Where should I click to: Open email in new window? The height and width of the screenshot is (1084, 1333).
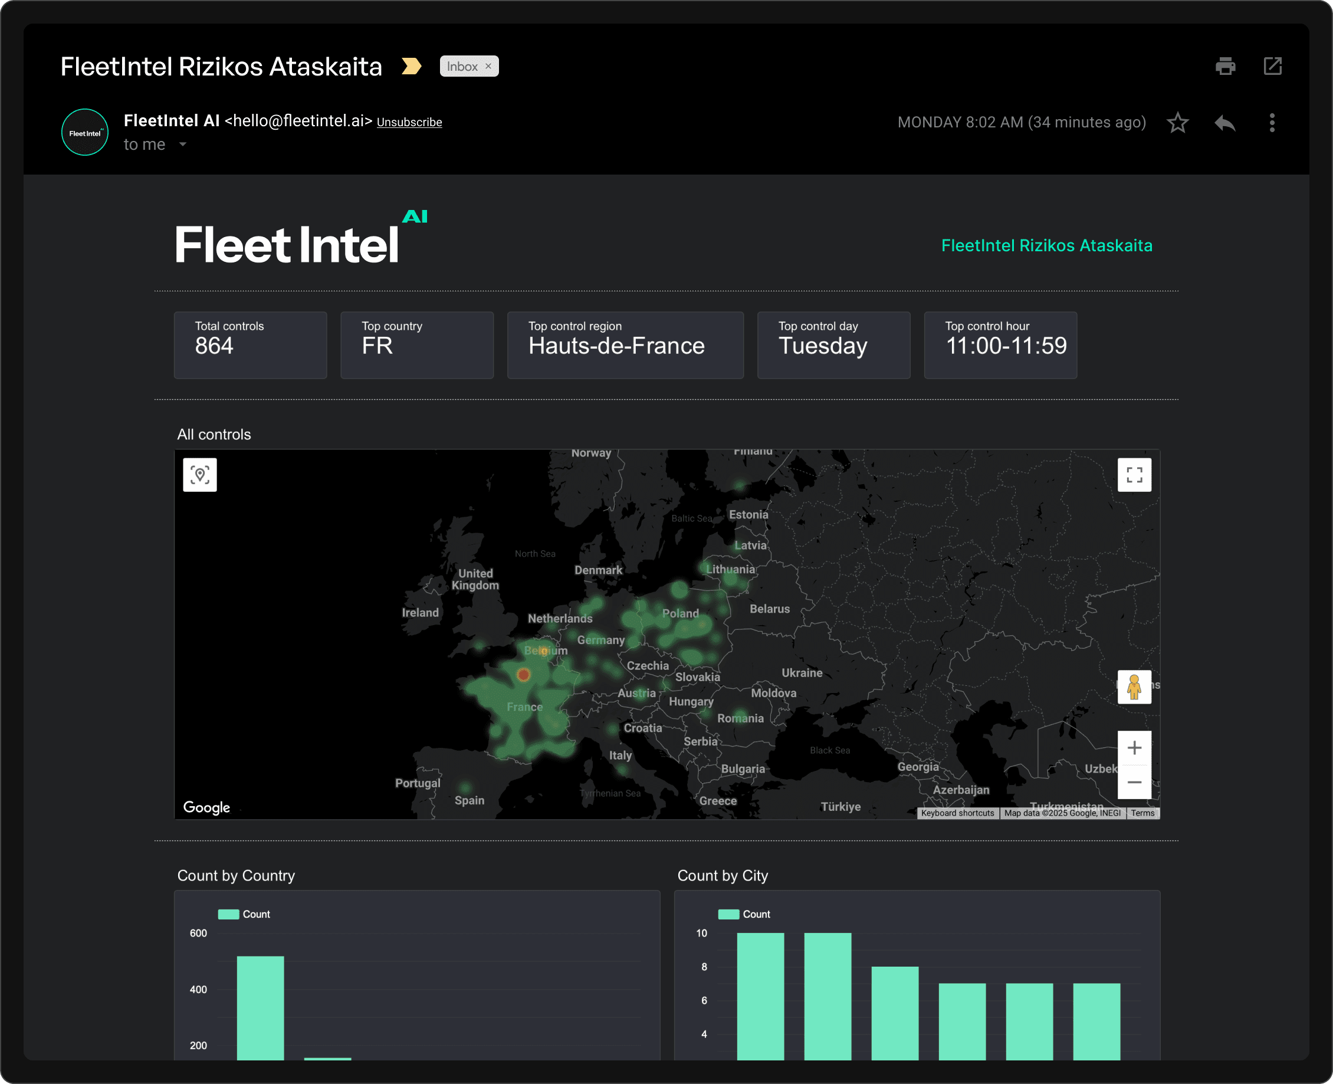pyautogui.click(x=1272, y=66)
